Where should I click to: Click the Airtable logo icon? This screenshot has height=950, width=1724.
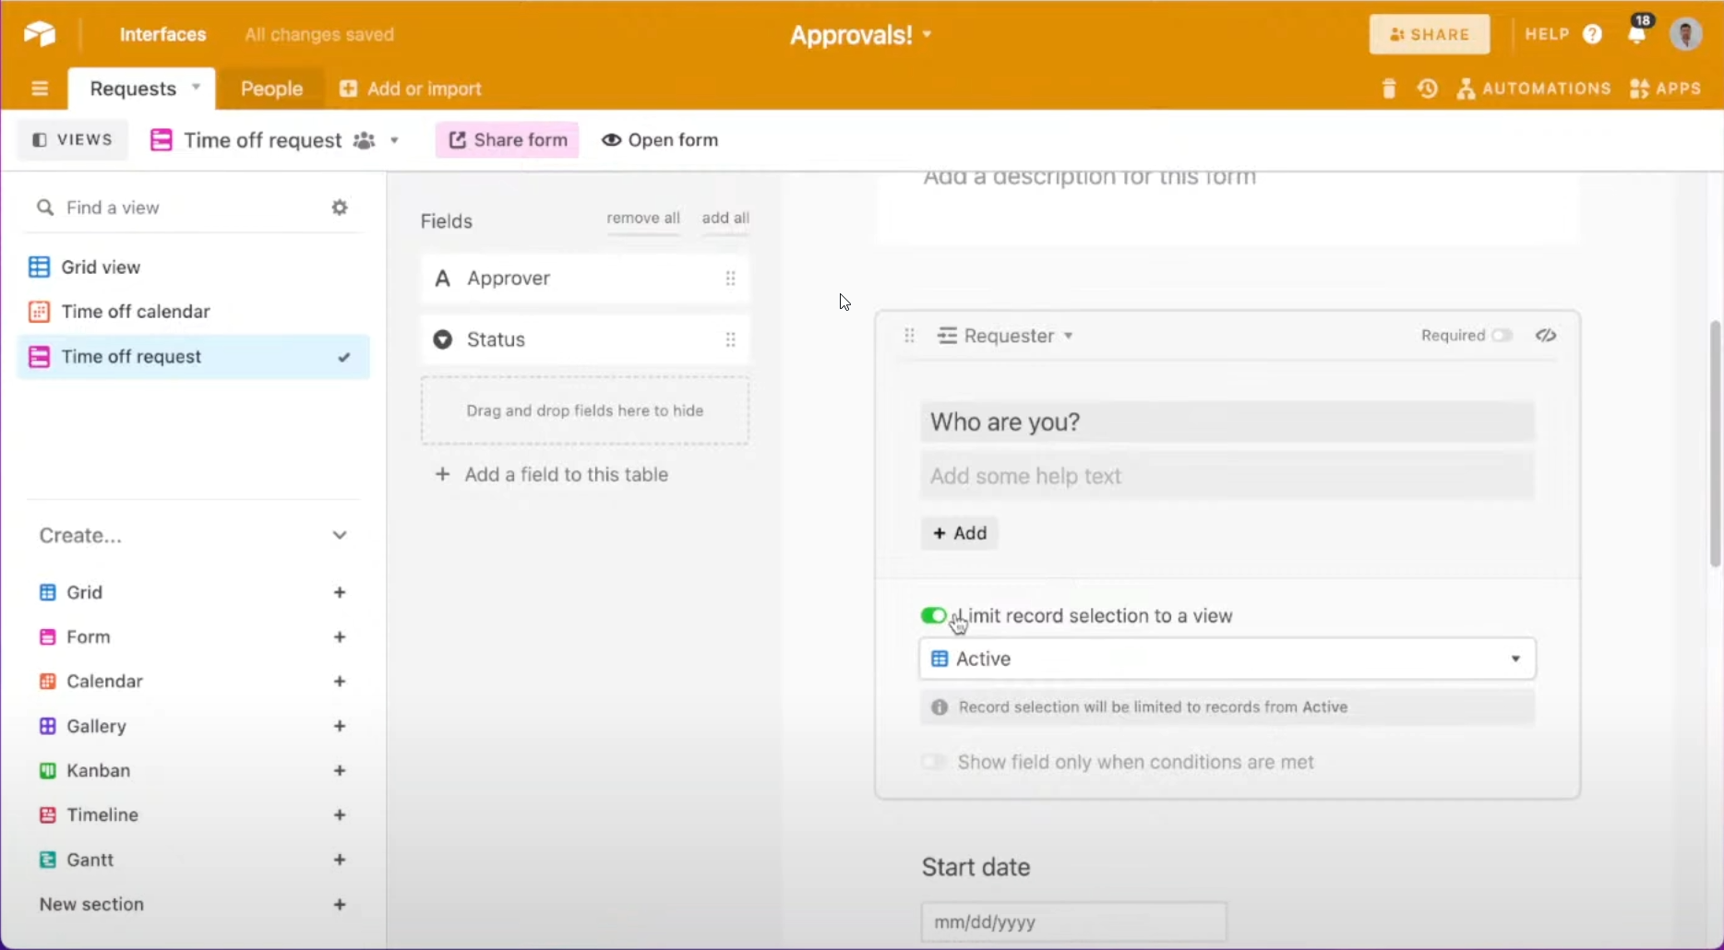[40, 34]
